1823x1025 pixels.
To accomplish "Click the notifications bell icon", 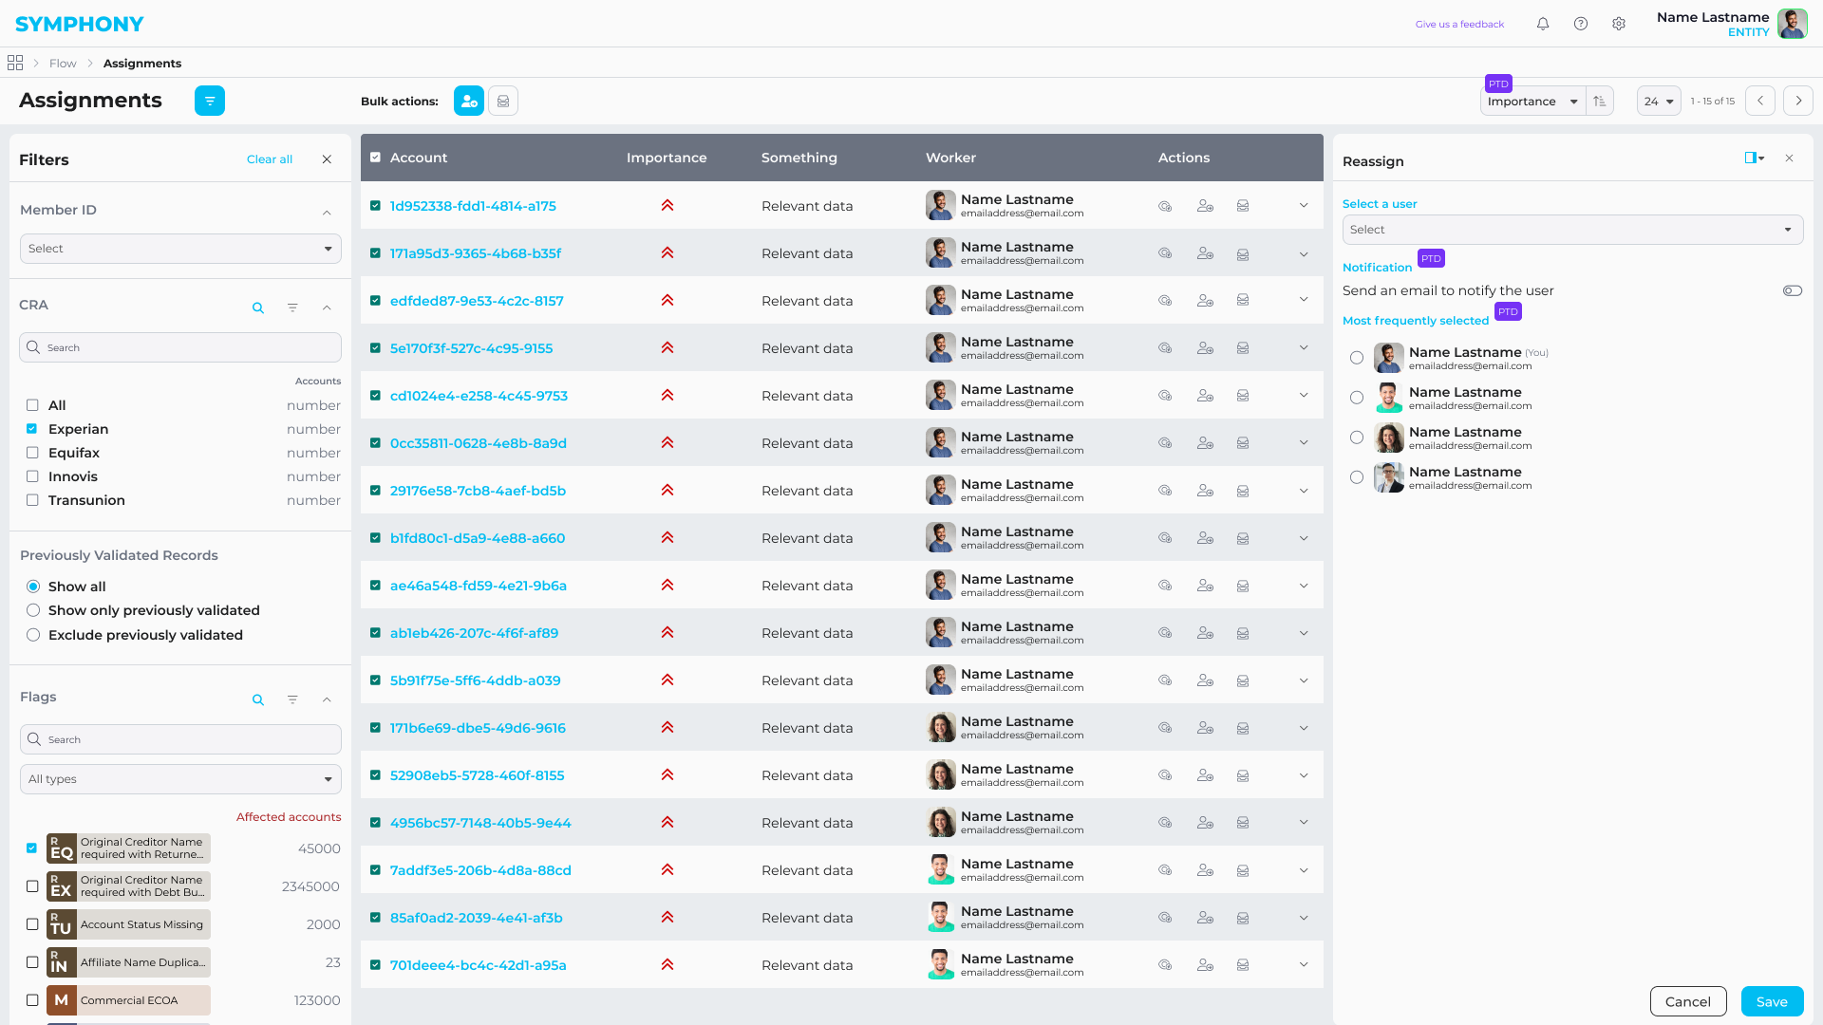I will [1543, 24].
